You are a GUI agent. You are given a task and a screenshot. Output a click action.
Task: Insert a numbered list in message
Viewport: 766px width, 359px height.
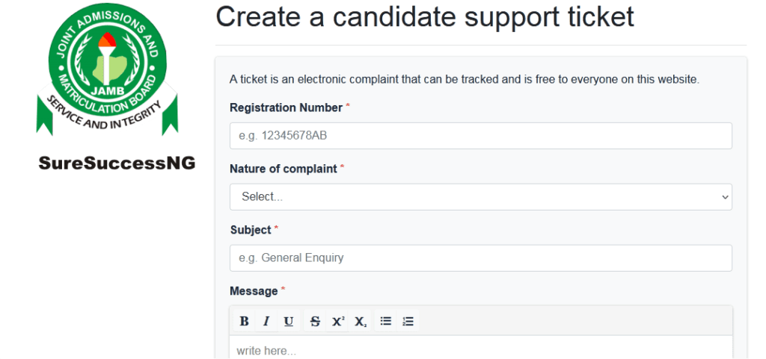click(408, 322)
